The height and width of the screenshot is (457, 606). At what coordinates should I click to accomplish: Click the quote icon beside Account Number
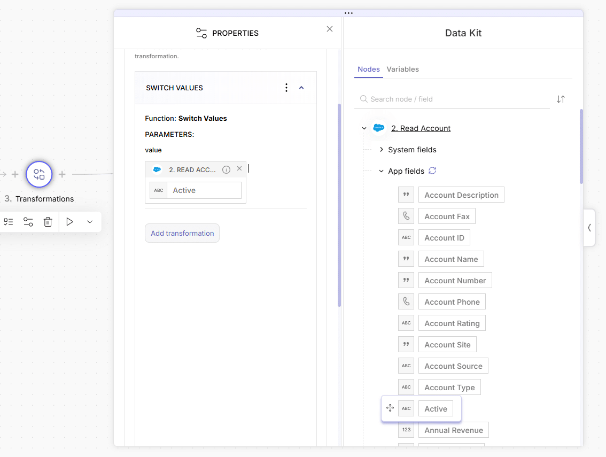pyautogui.click(x=406, y=280)
